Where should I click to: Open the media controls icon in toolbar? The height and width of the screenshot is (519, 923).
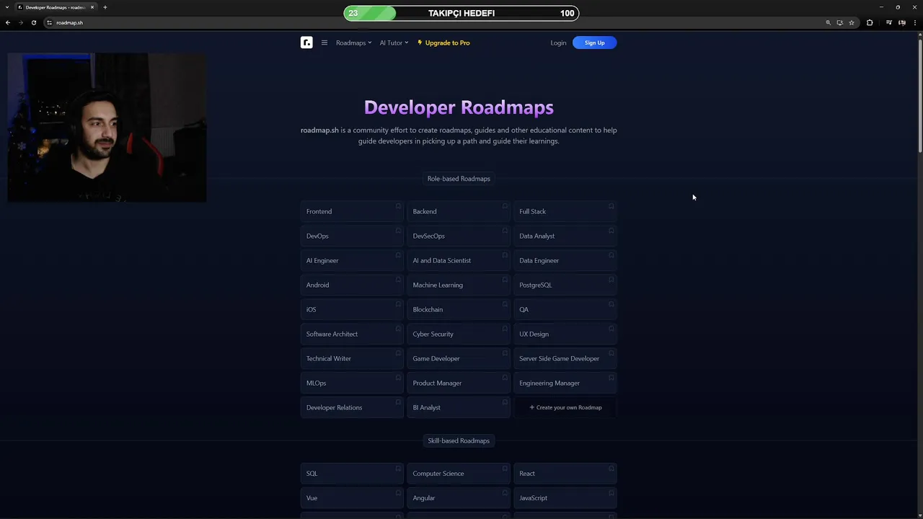(889, 22)
